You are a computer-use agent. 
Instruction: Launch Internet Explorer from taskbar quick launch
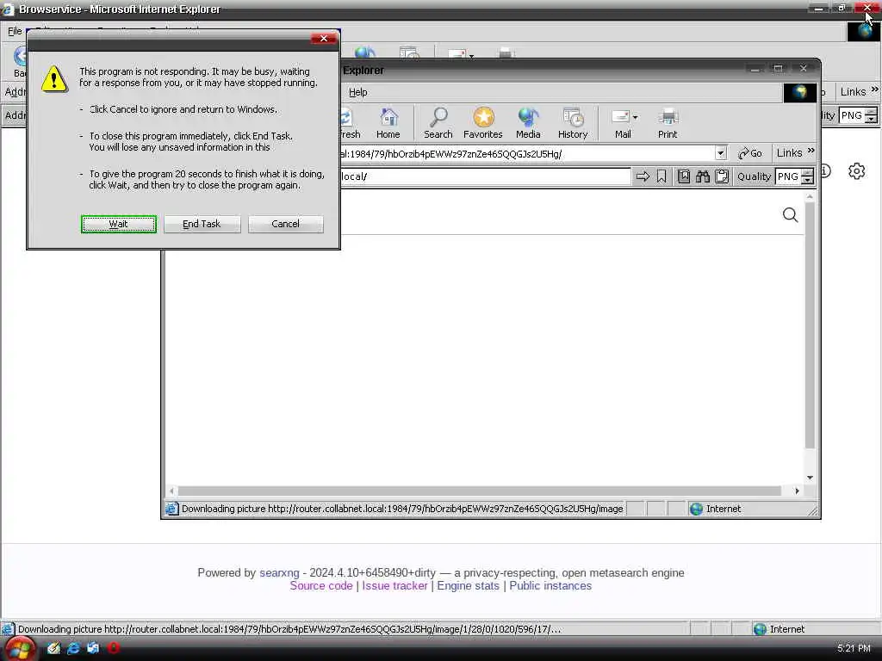coord(73,648)
